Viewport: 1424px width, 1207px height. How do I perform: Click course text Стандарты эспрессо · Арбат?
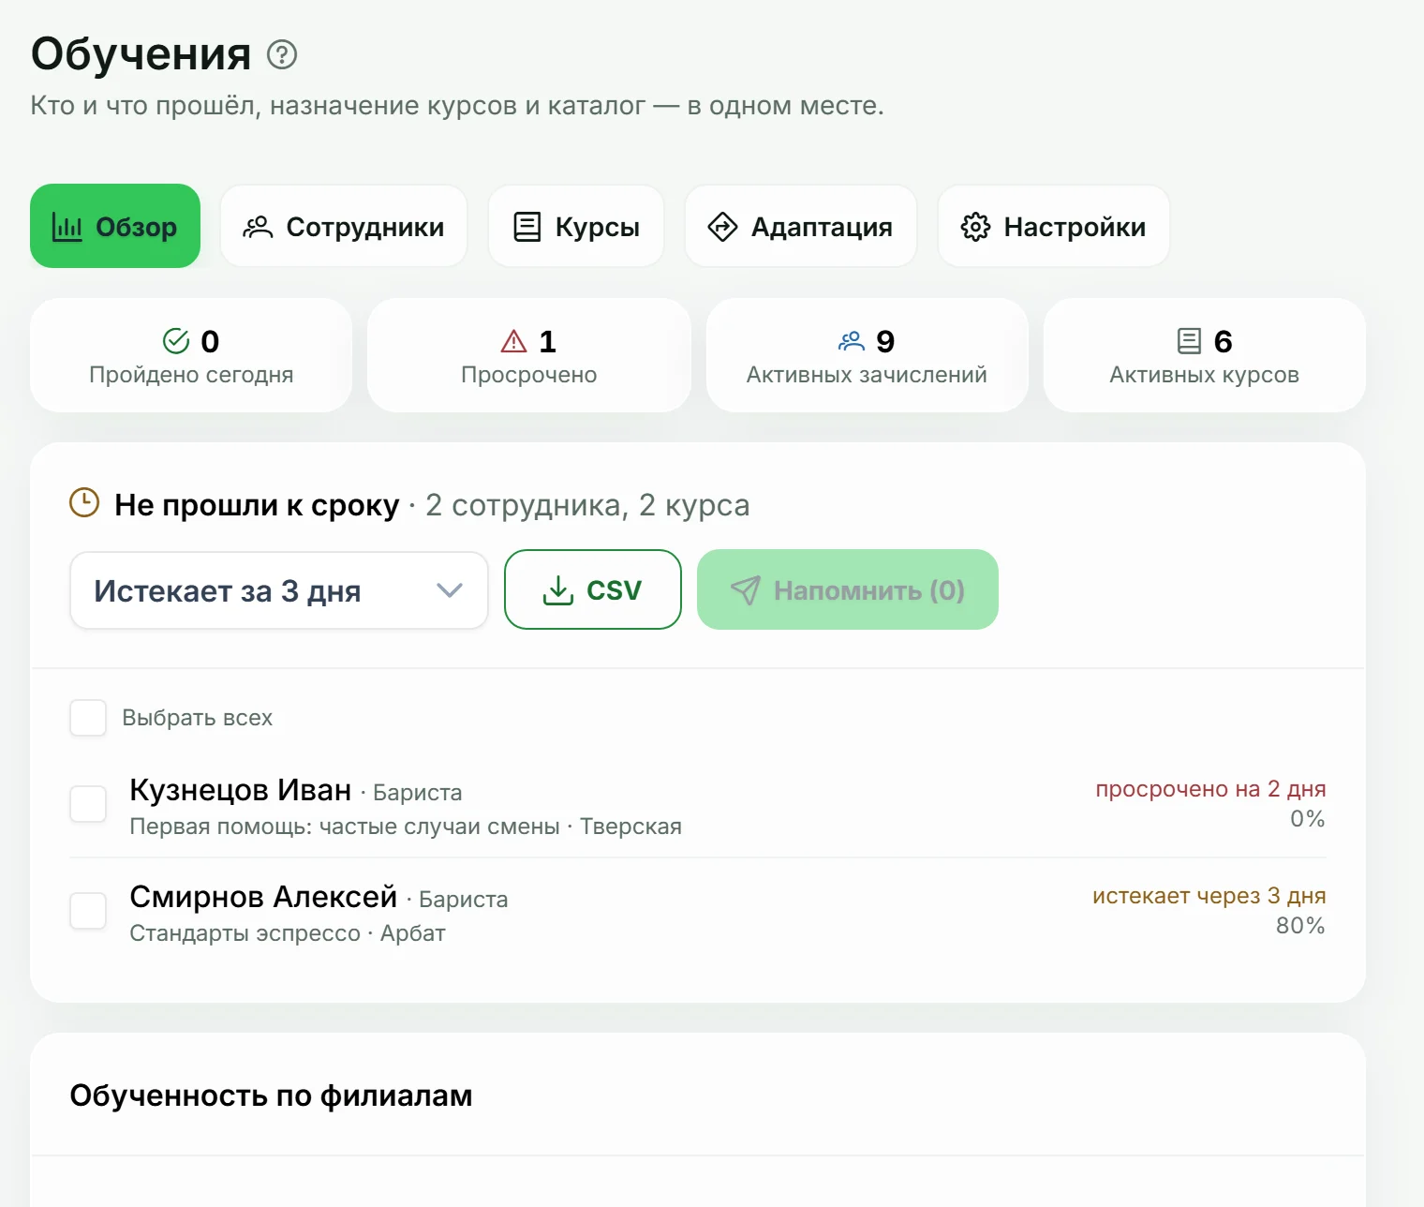[x=288, y=933]
